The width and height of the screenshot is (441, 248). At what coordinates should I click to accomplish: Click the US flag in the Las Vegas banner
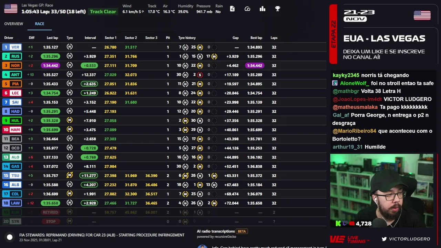[422, 15]
